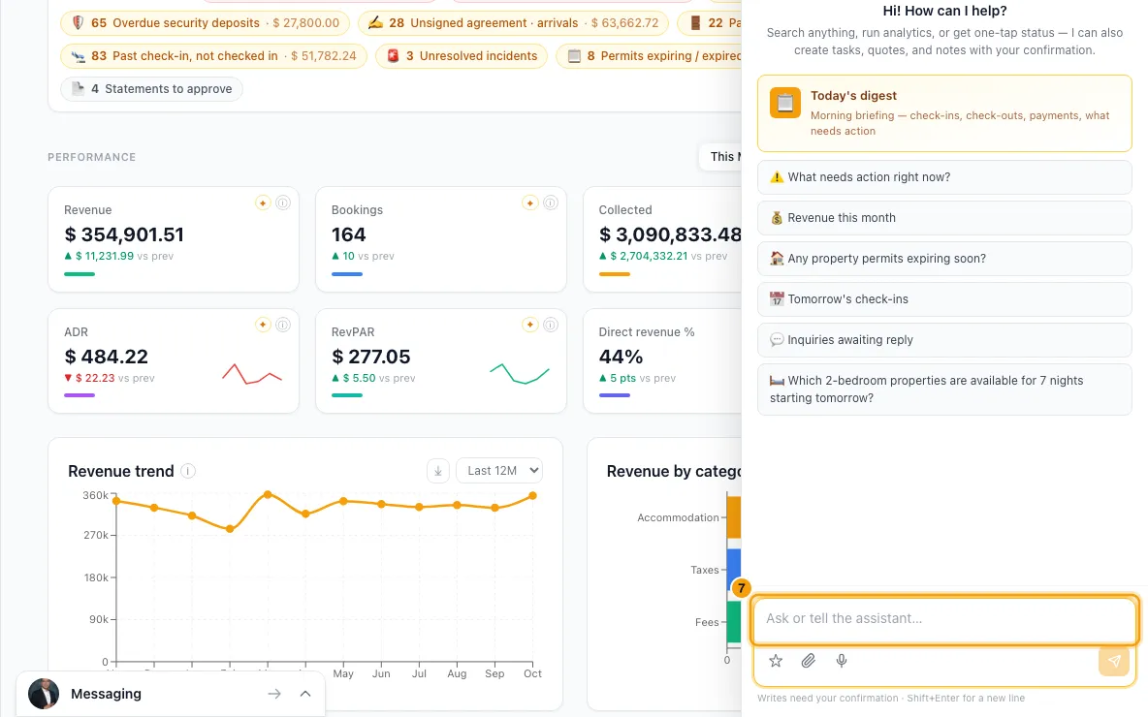The height and width of the screenshot is (717, 1148).
Task: Open the 4 Statements to approve chip
Action: pos(151,88)
